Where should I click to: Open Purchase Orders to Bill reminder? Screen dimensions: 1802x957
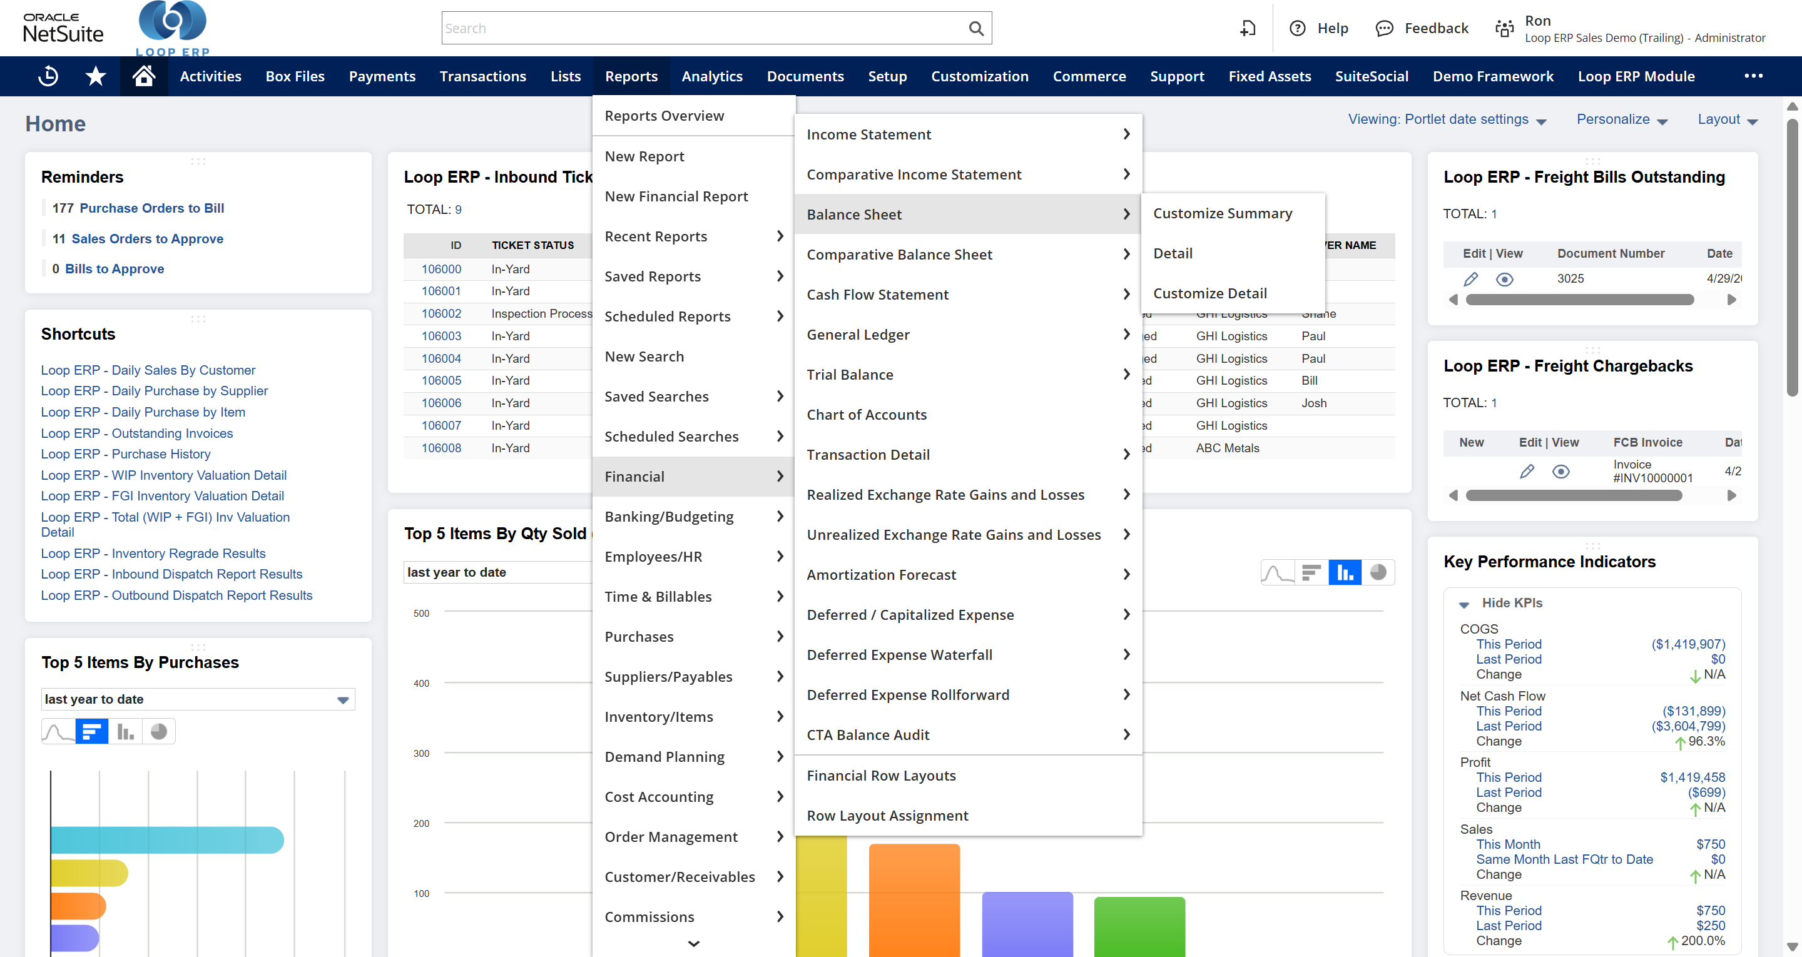151,208
